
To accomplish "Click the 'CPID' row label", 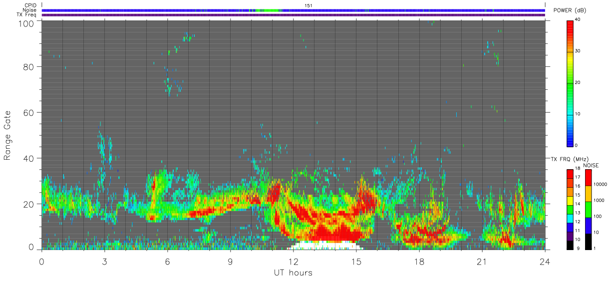I will [31, 5].
